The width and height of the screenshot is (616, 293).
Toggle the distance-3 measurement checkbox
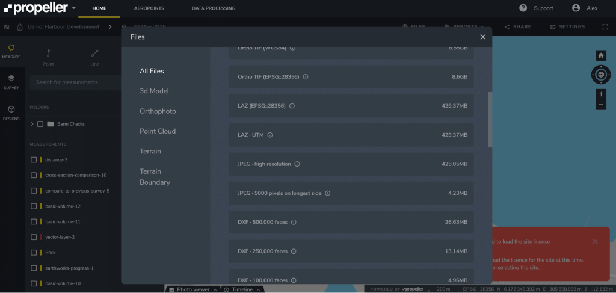[x=34, y=159]
